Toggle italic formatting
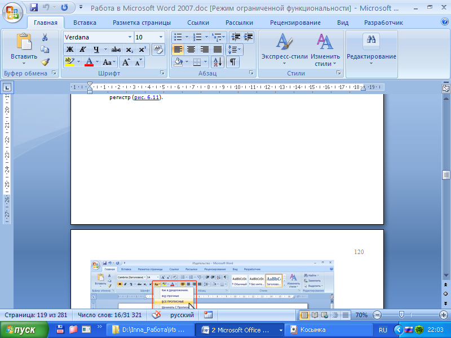Image resolution: width=451 pixels, height=338 pixels. click(83, 50)
